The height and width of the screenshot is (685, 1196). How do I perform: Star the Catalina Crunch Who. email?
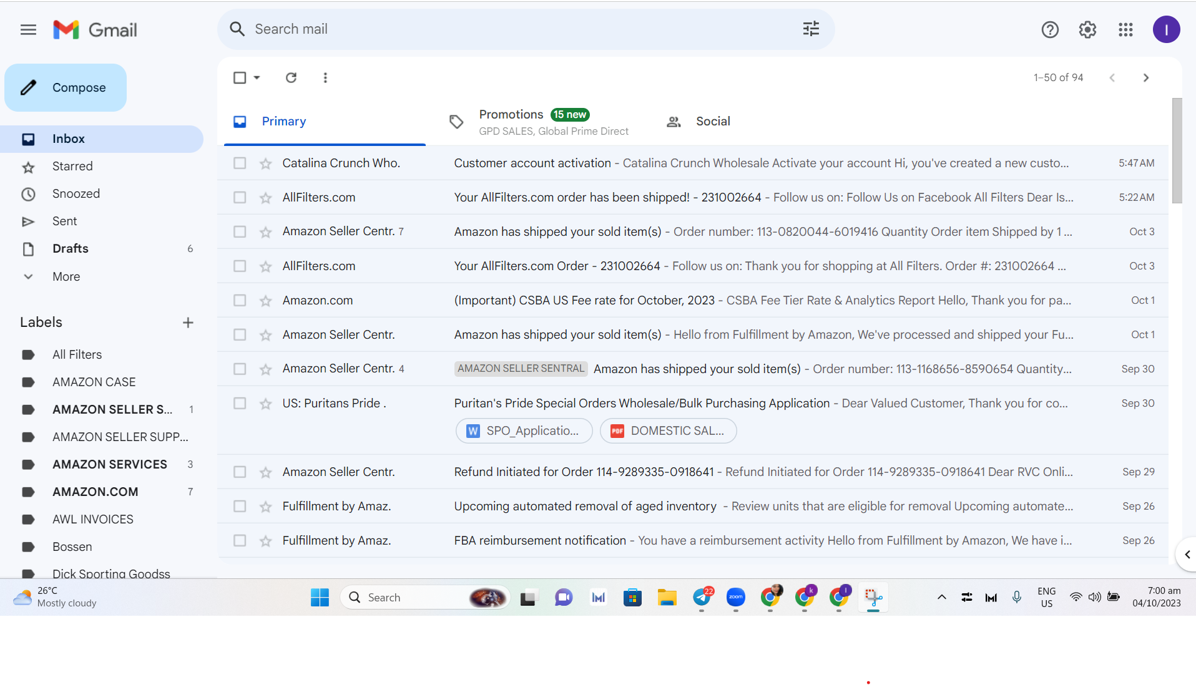[266, 163]
